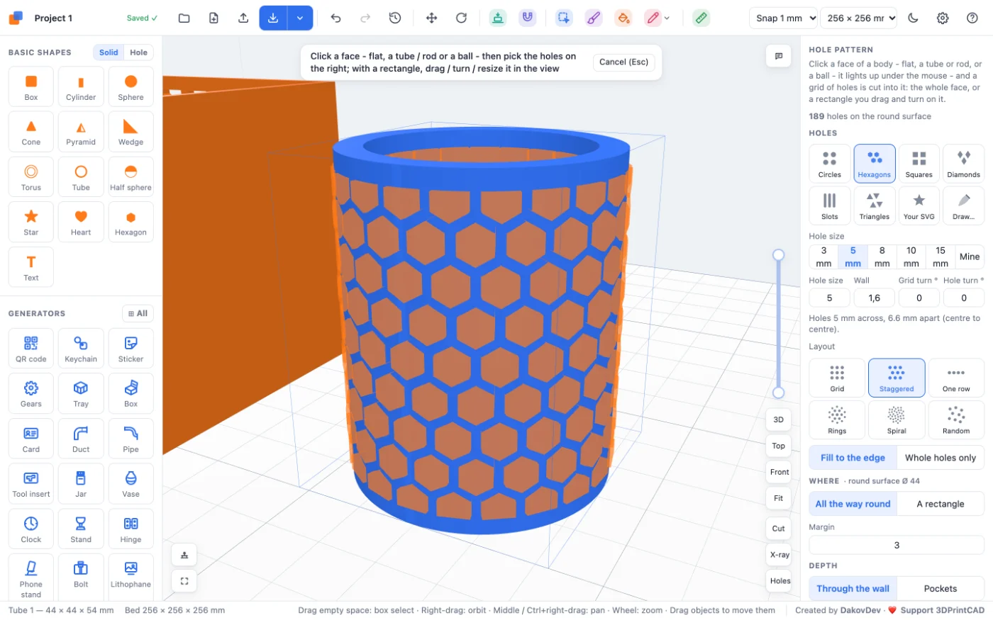Click the Fit view button

coord(779,498)
